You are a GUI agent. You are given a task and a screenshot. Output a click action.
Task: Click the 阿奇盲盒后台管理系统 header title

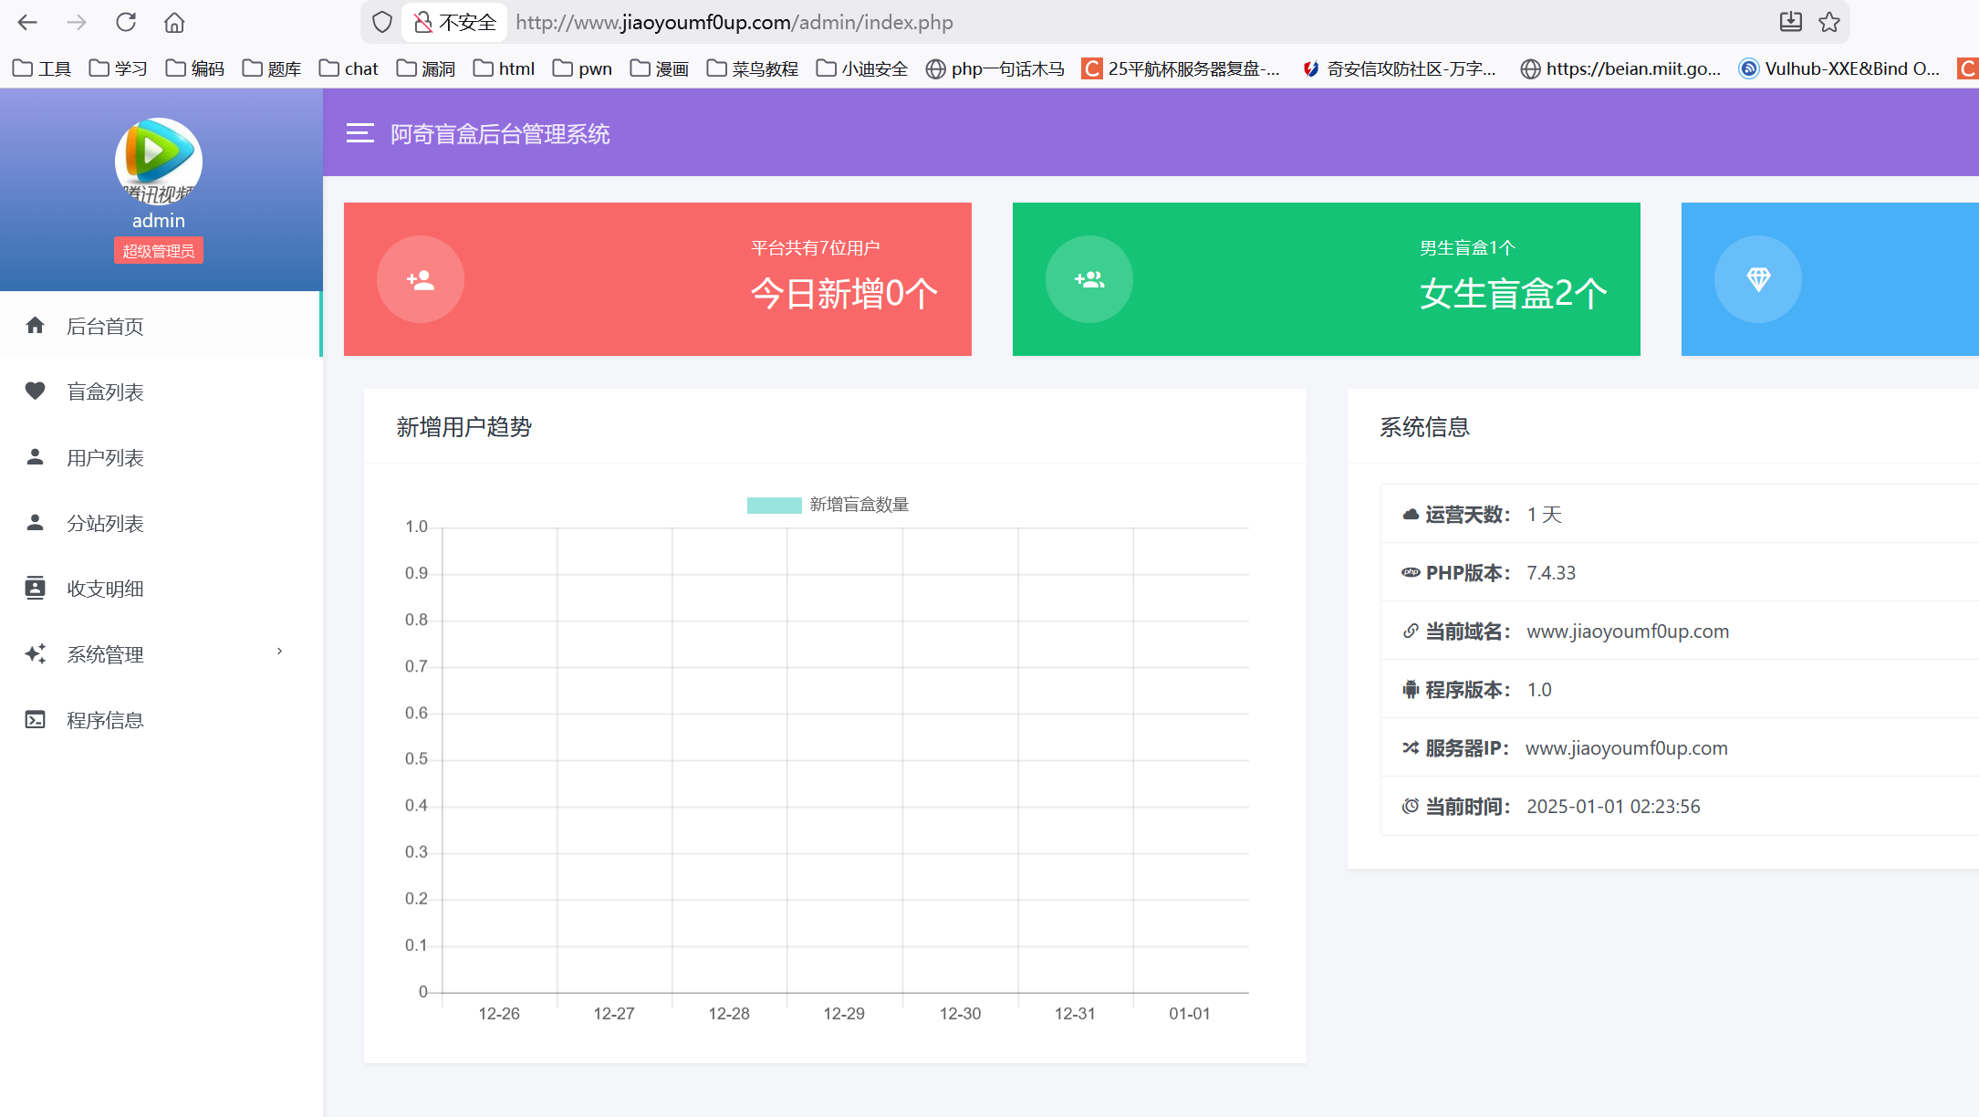[500, 134]
